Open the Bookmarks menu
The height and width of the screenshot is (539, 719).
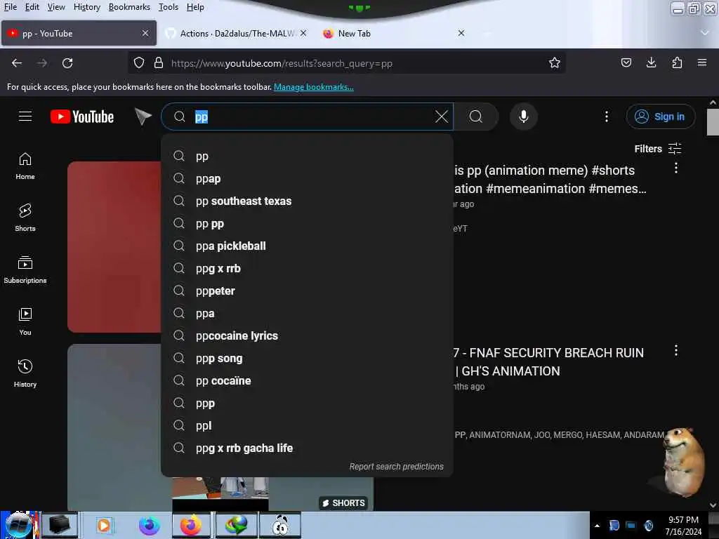point(129,7)
